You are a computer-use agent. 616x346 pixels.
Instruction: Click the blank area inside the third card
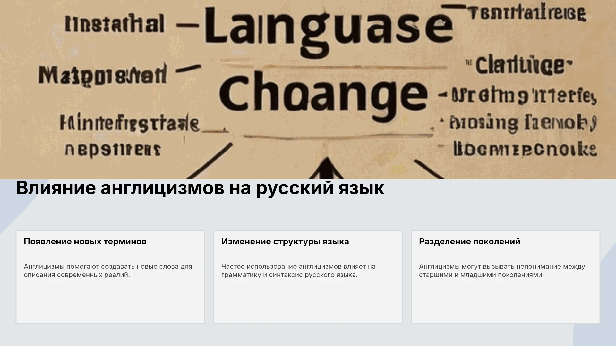click(506, 301)
